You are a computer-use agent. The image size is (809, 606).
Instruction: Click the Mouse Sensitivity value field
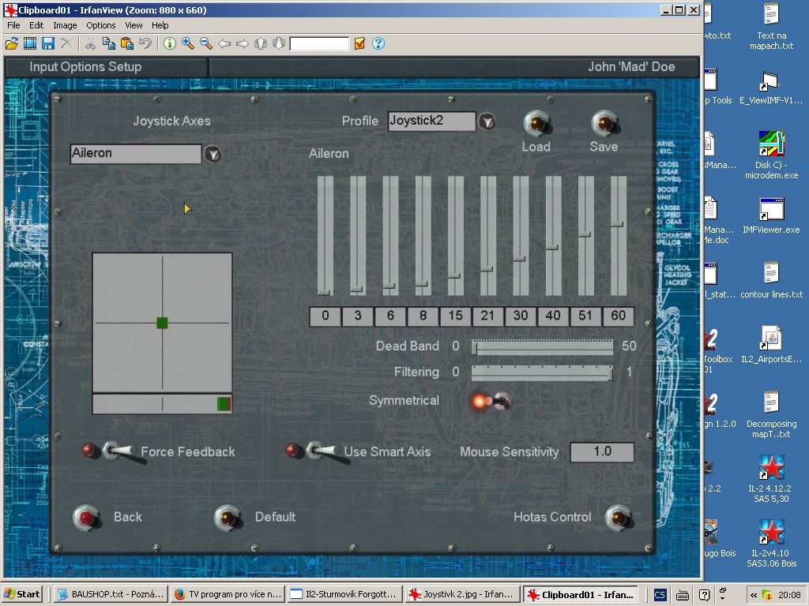click(x=602, y=452)
